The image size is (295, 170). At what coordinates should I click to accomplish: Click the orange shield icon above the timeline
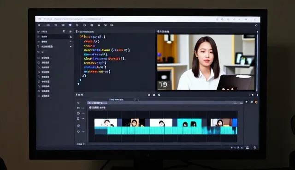pyautogui.click(x=256, y=102)
